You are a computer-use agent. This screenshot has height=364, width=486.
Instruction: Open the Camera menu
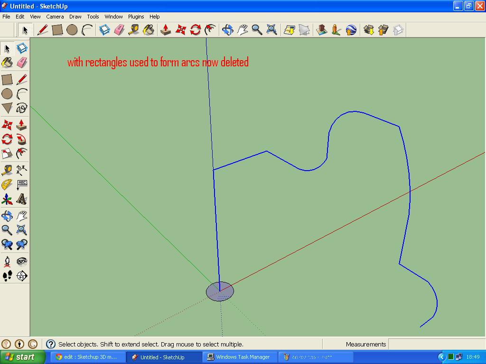coord(55,16)
